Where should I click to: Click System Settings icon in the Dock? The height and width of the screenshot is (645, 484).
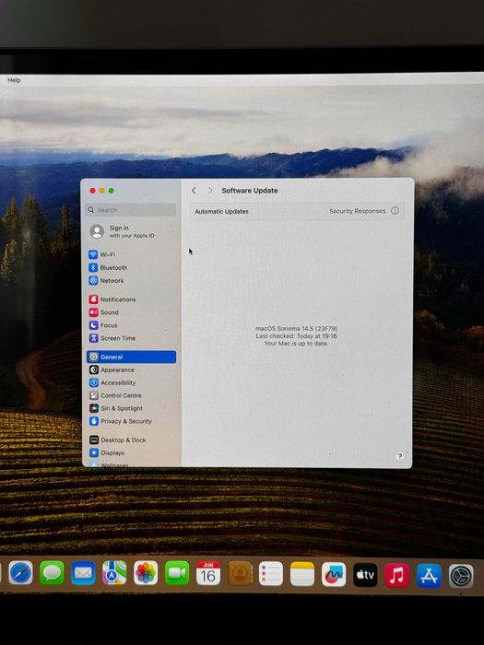[x=461, y=576]
